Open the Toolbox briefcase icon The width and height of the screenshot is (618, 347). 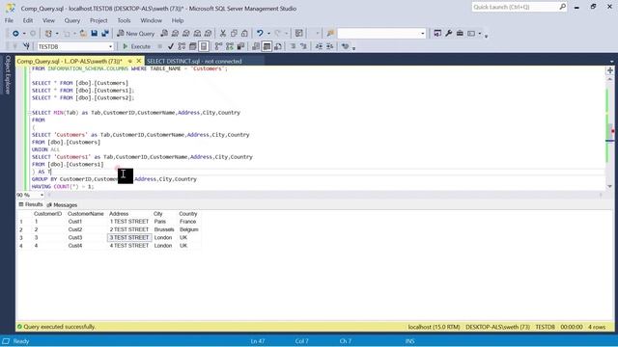coord(460,34)
